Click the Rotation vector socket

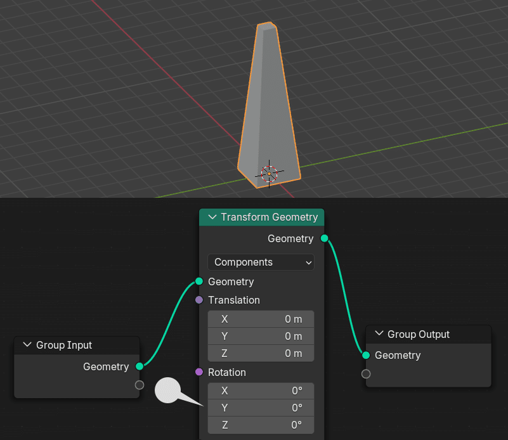point(199,372)
